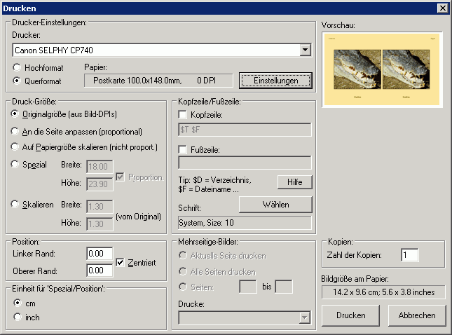Select 'Auf Papiergröße skalieren' option
452x335 pixels.
pyautogui.click(x=15, y=147)
